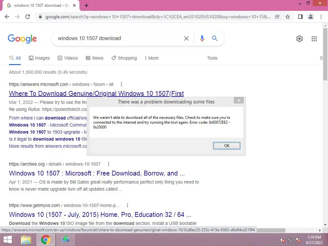328x246 pixels.
Task: Select the All results tab
Action: tap(15, 58)
